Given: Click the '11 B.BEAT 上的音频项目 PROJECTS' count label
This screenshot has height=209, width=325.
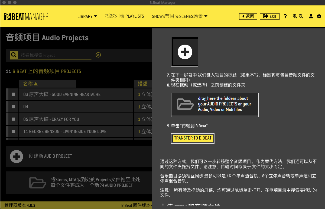Looking at the screenshot, I should (43, 71).
